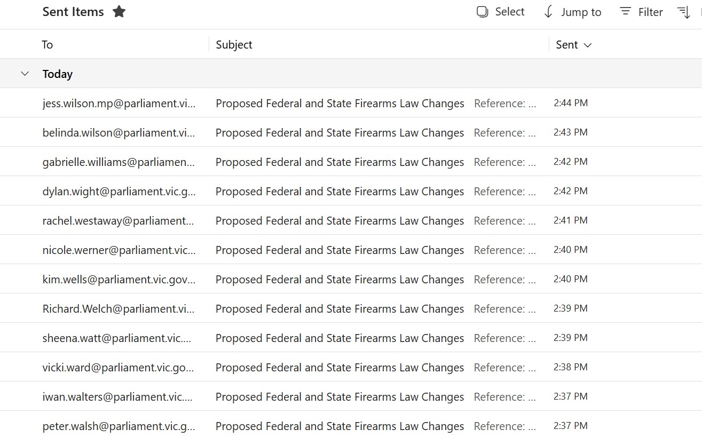This screenshot has width=702, height=437.
Task: Select the sheena.watt message row
Action: [x=340, y=338]
